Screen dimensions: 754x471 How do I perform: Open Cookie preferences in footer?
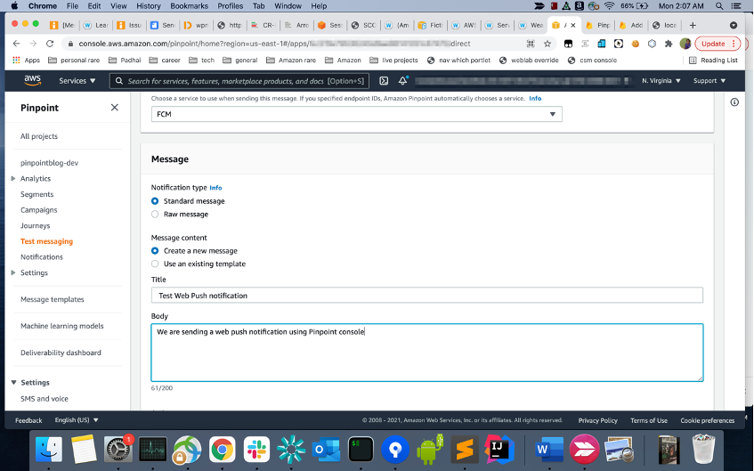click(708, 420)
